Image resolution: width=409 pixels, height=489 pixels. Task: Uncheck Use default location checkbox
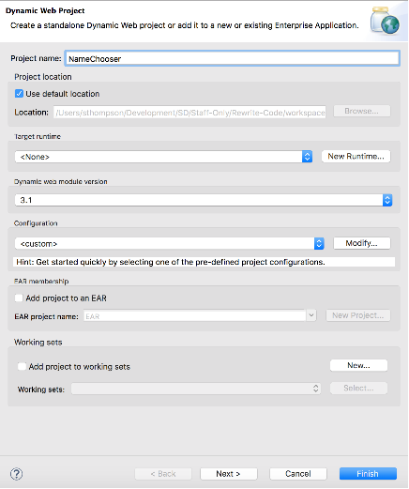19,94
